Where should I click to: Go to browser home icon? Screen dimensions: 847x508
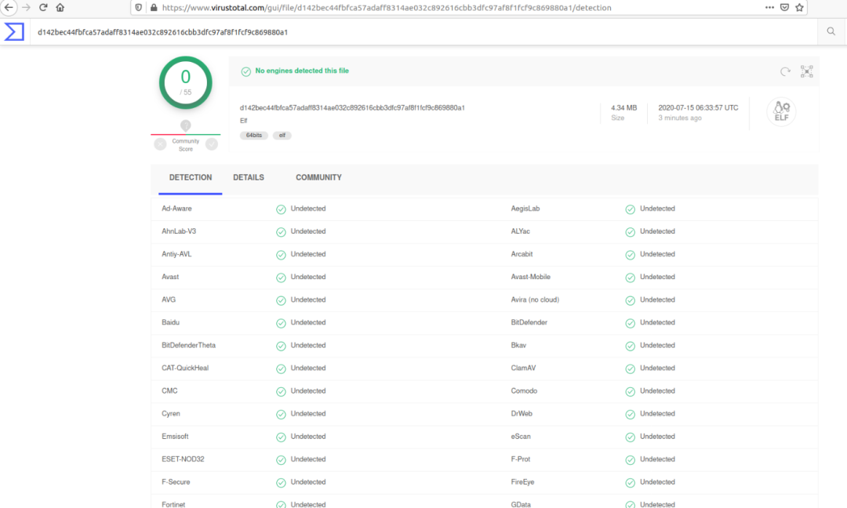click(60, 8)
